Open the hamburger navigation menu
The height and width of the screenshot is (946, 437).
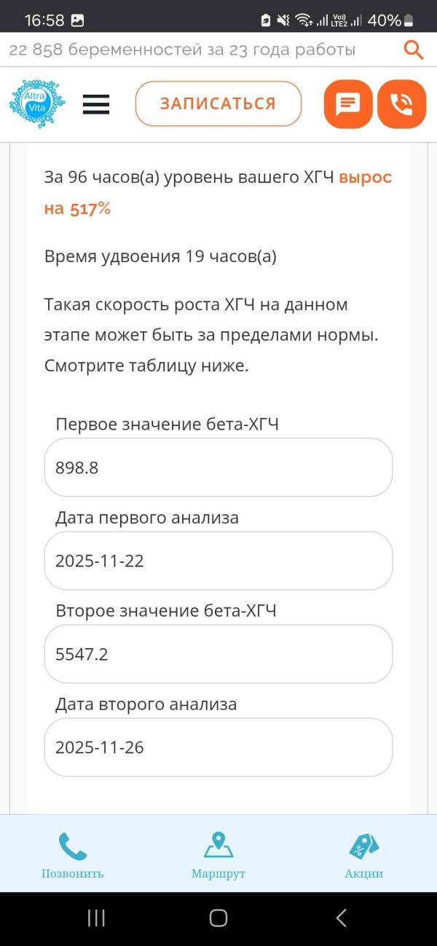tap(95, 104)
